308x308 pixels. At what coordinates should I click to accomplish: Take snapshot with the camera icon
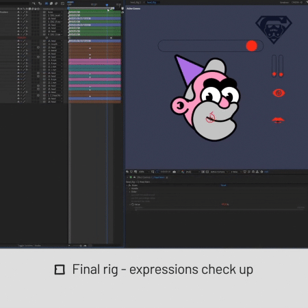click(x=175, y=172)
